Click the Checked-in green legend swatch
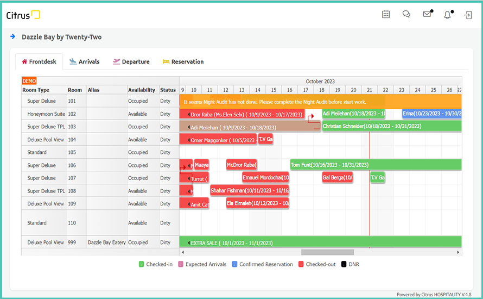This screenshot has width=483, height=299. 141,265
